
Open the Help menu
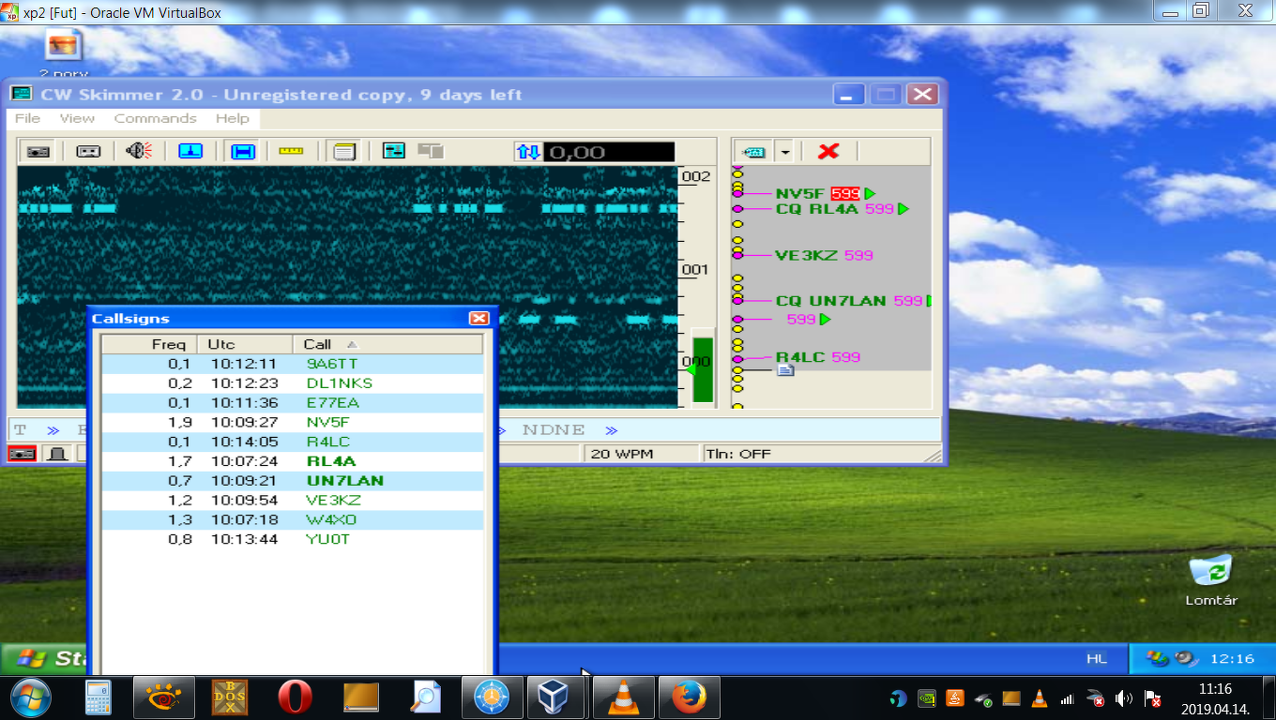[x=232, y=118]
